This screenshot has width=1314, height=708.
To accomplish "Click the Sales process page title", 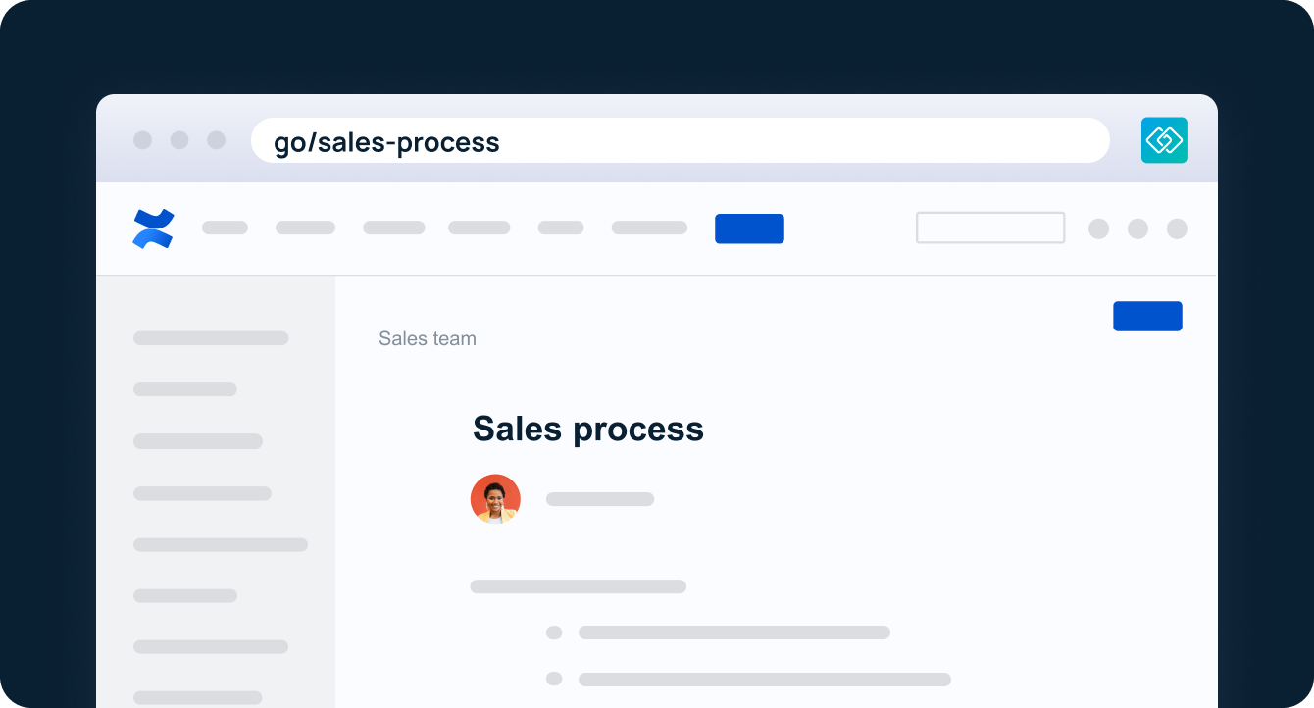I will click(x=588, y=429).
